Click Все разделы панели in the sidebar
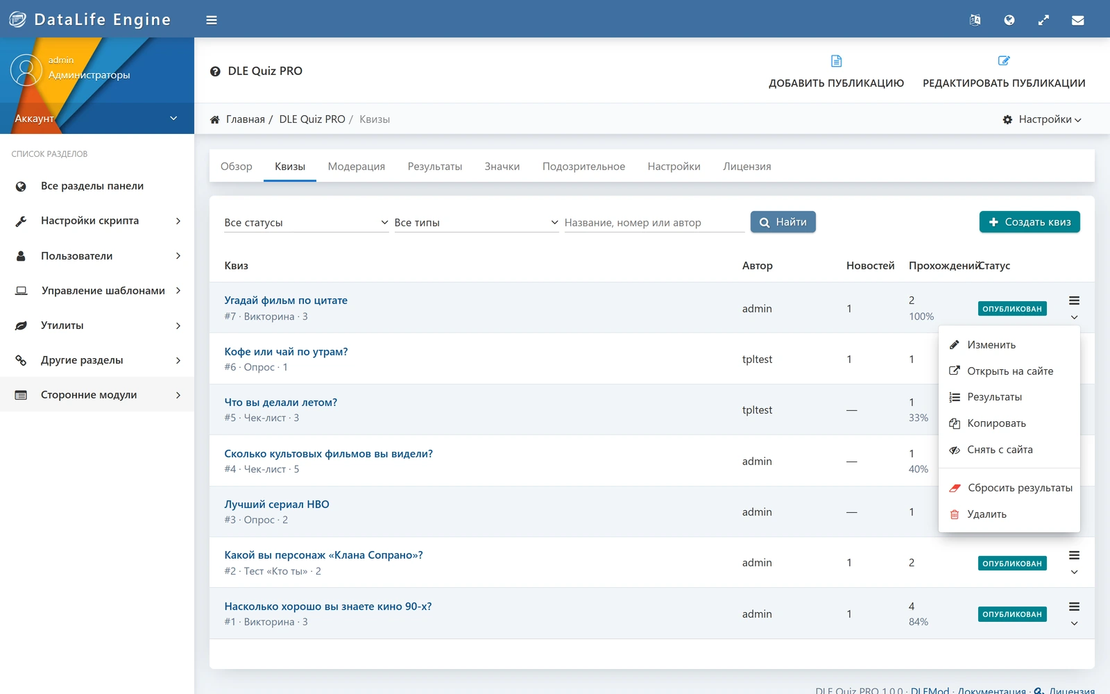The width and height of the screenshot is (1110, 694). coord(97,186)
